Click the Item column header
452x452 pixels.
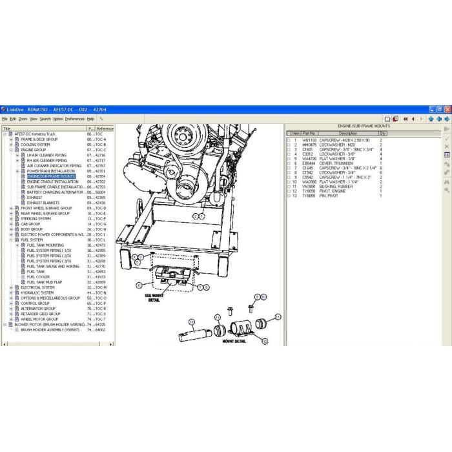294,134
